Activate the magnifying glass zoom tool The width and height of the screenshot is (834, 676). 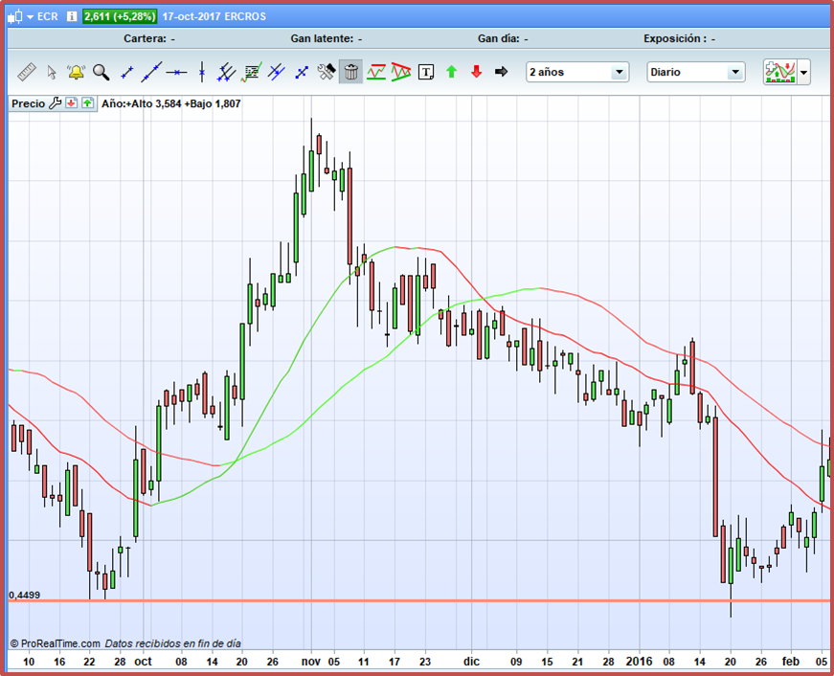(101, 72)
